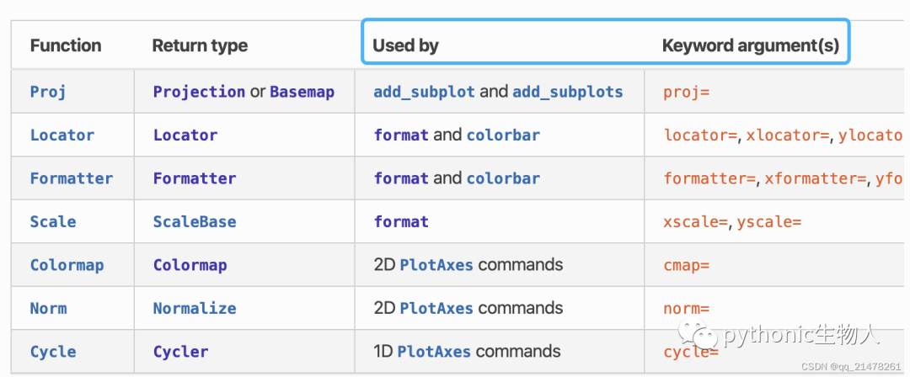Select the xlocator= keyword text
910x377 pixels.
[x=788, y=135]
